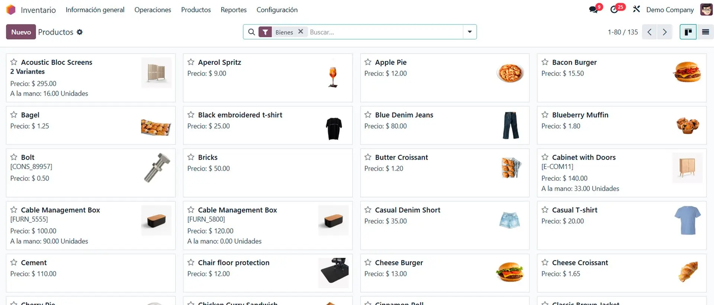Toggle favorite star for Apple Pie
Viewport: 714px width, 305px height.
click(368, 62)
